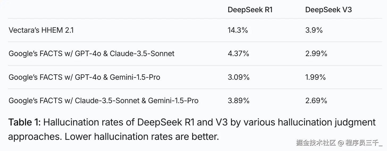Select the GPT-4o & Gemini-1.5-Pro row label
387x151 pixels.
tap(84, 77)
